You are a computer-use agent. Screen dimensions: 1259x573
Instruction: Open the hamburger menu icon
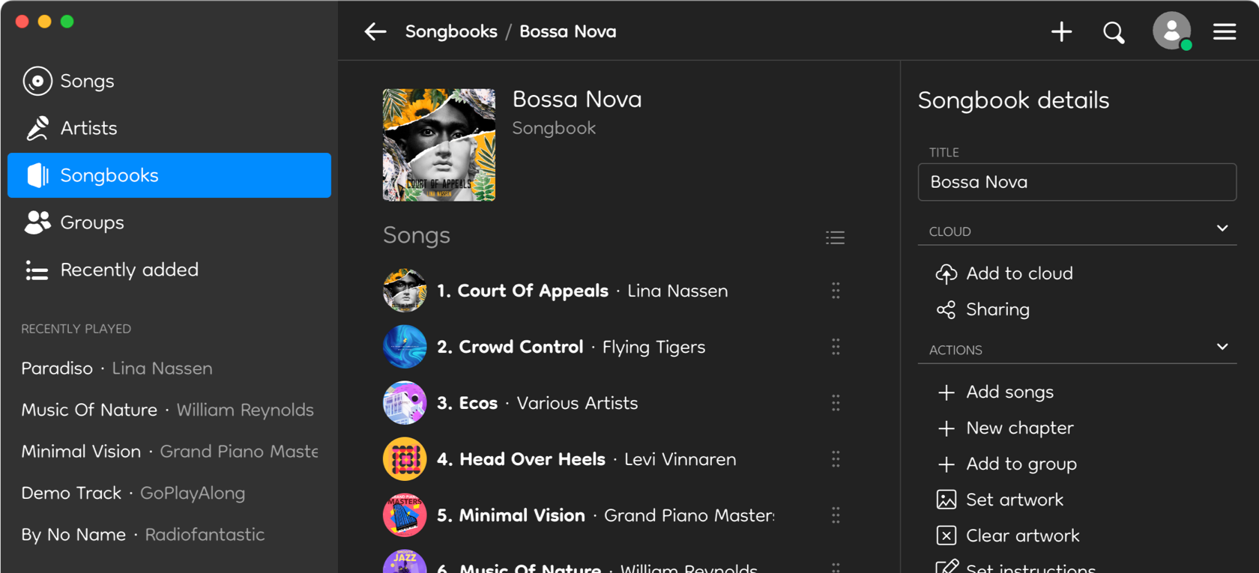(x=1225, y=31)
